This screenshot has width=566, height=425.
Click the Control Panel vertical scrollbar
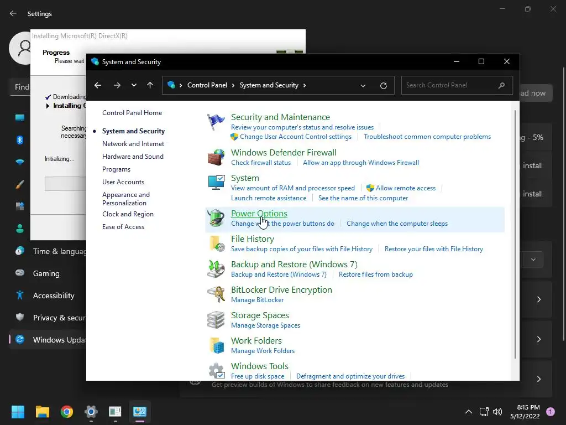click(515, 235)
